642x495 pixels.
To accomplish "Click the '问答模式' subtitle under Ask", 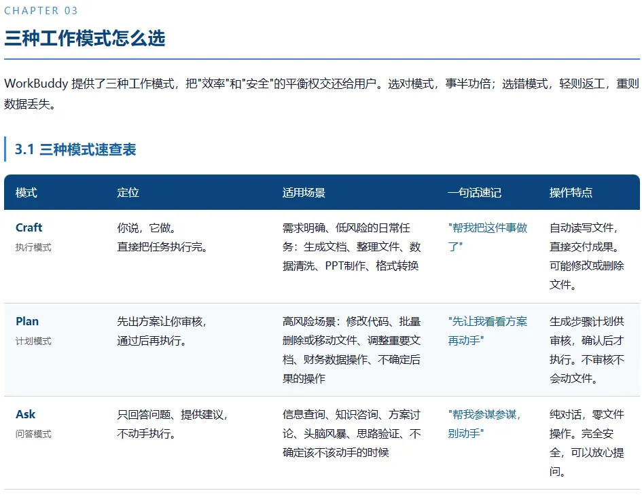I will tap(33, 434).
